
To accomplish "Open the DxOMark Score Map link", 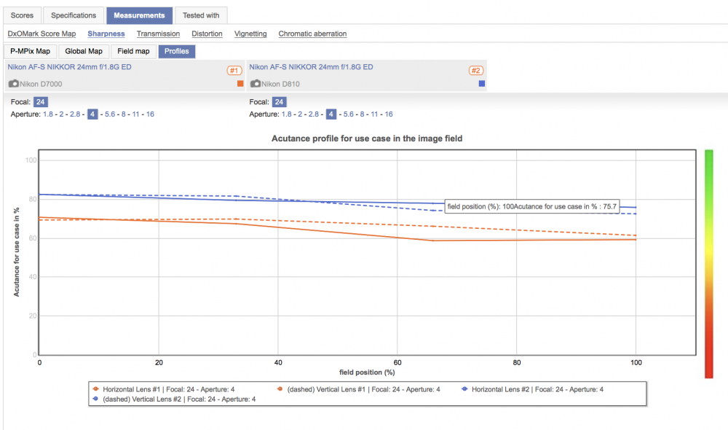I will pos(41,34).
